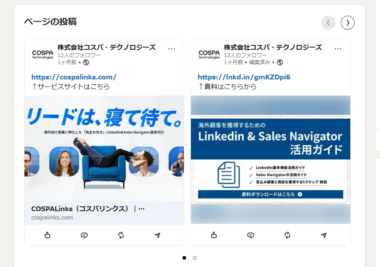Comment on the cospalinks.com post
Viewport: 380px width, 267px height.
tap(84, 235)
